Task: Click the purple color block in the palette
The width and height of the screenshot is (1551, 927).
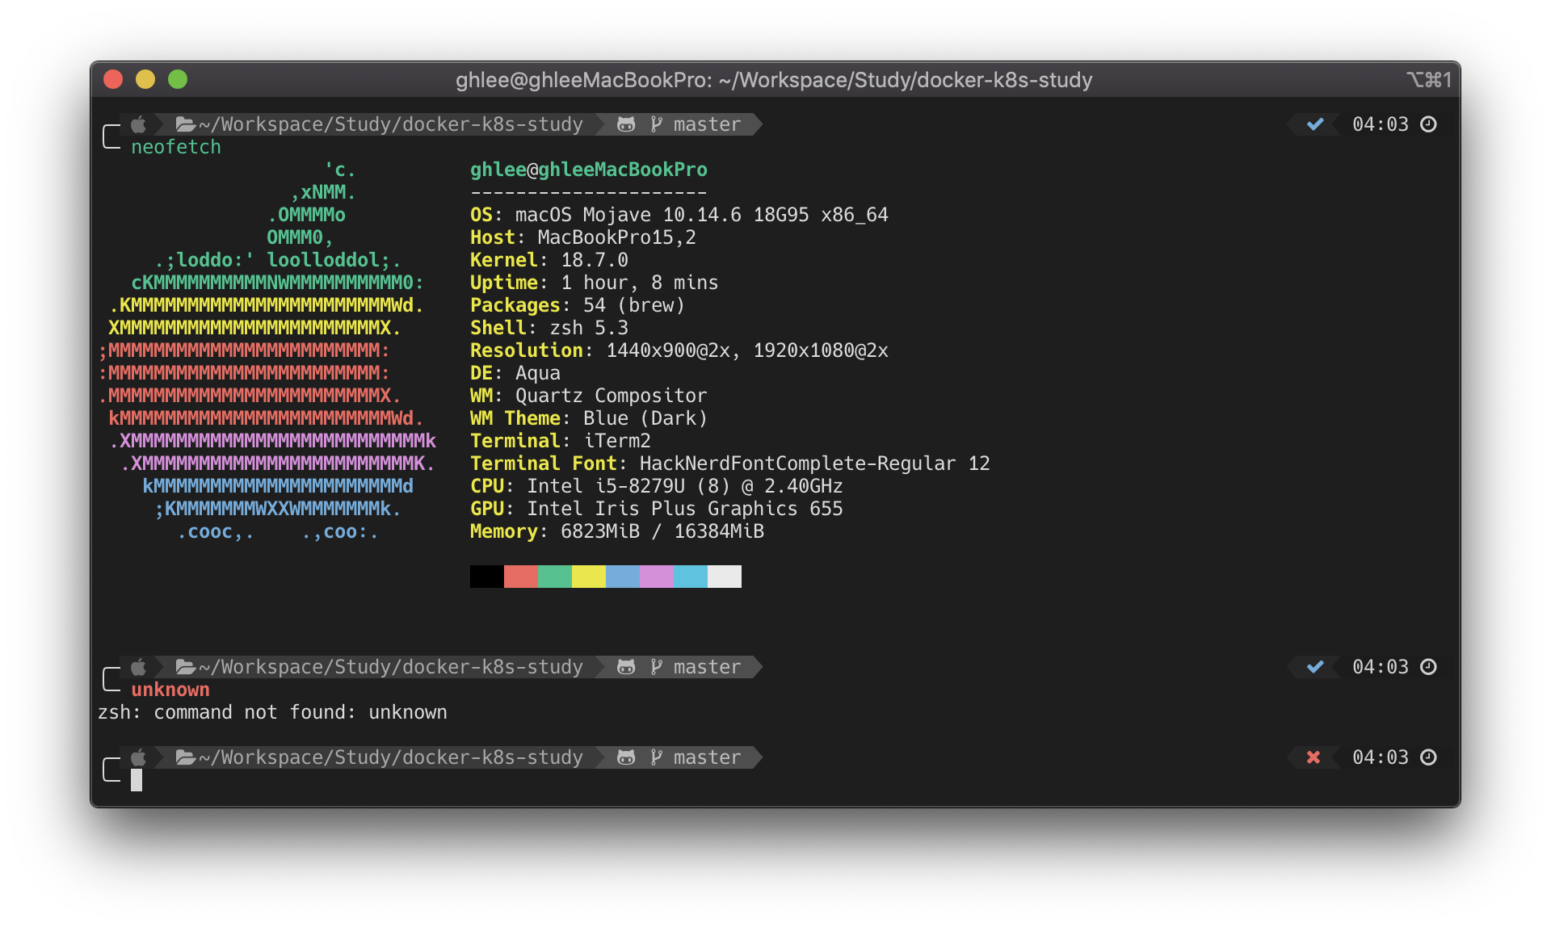Action: pyautogui.click(x=656, y=577)
